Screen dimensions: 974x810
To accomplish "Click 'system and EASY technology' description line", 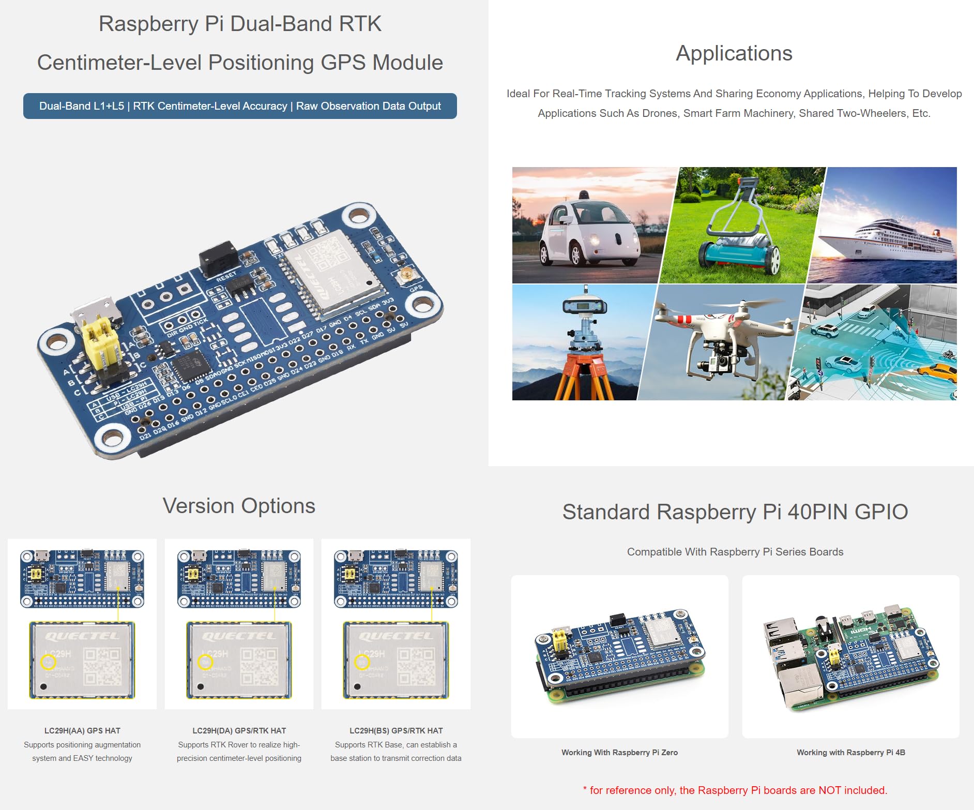I will click(x=82, y=758).
